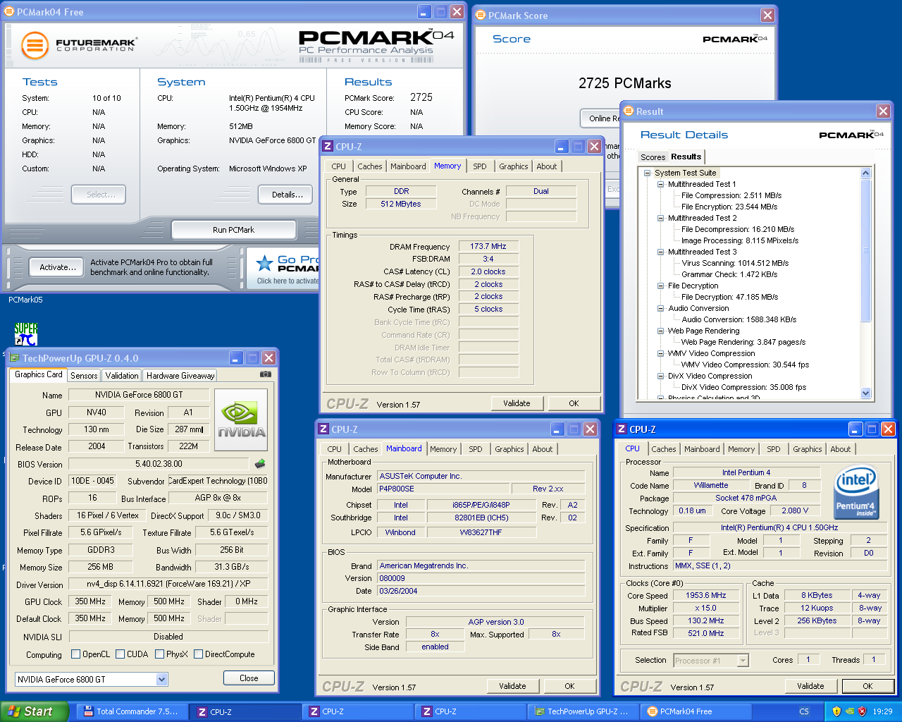Click Validate in CPU-Z Memory window

pyautogui.click(x=517, y=403)
